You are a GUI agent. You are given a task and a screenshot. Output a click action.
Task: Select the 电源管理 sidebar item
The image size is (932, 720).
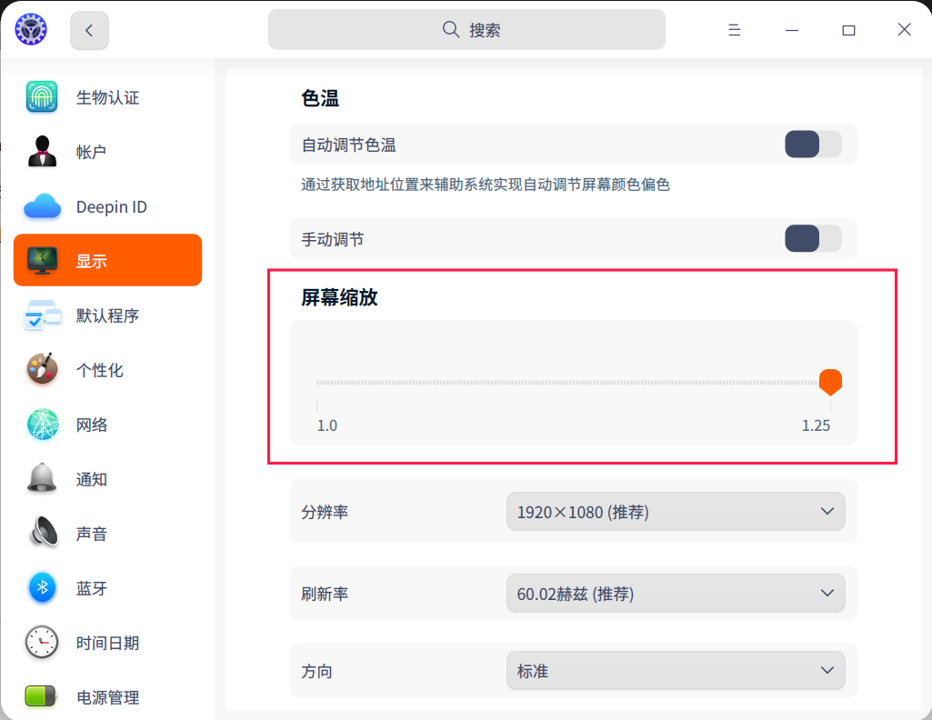pos(107,697)
